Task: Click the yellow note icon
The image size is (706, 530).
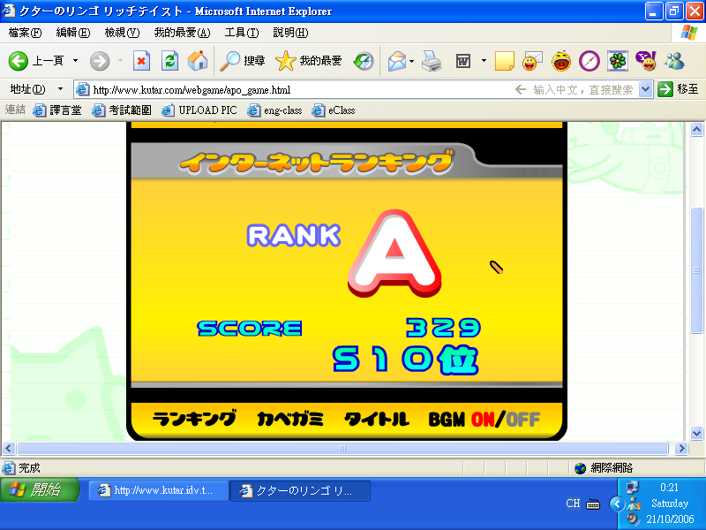Action: (x=504, y=61)
